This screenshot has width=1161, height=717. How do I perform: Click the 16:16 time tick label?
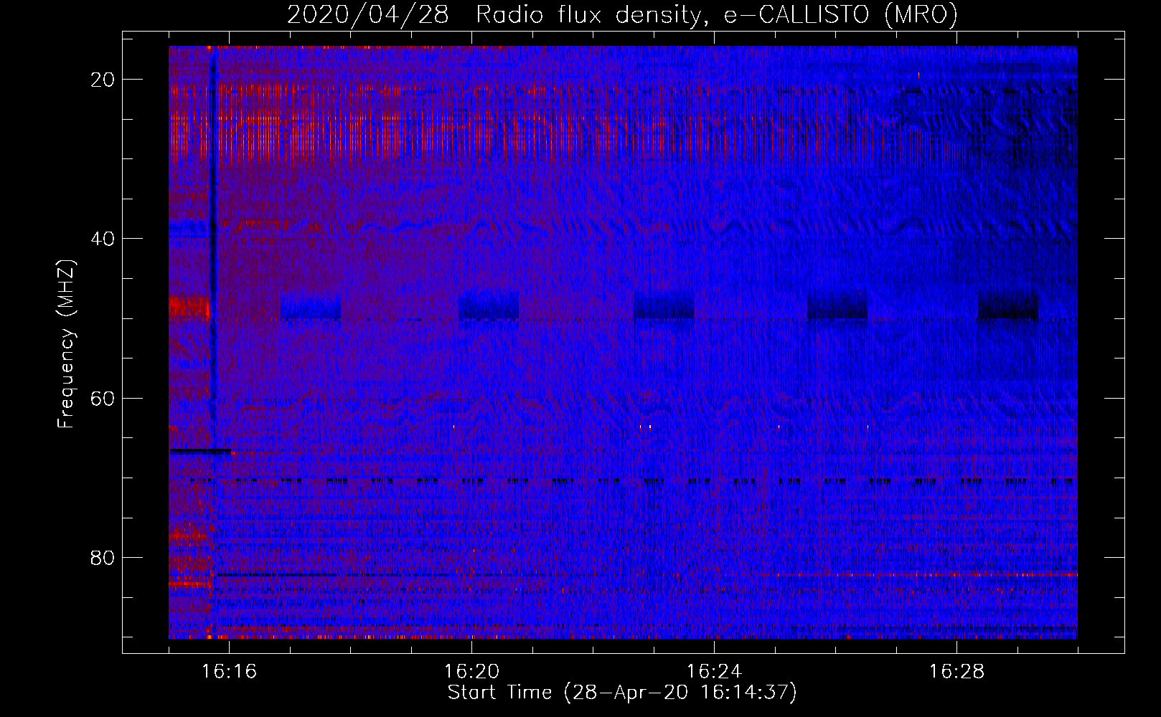coord(229,672)
